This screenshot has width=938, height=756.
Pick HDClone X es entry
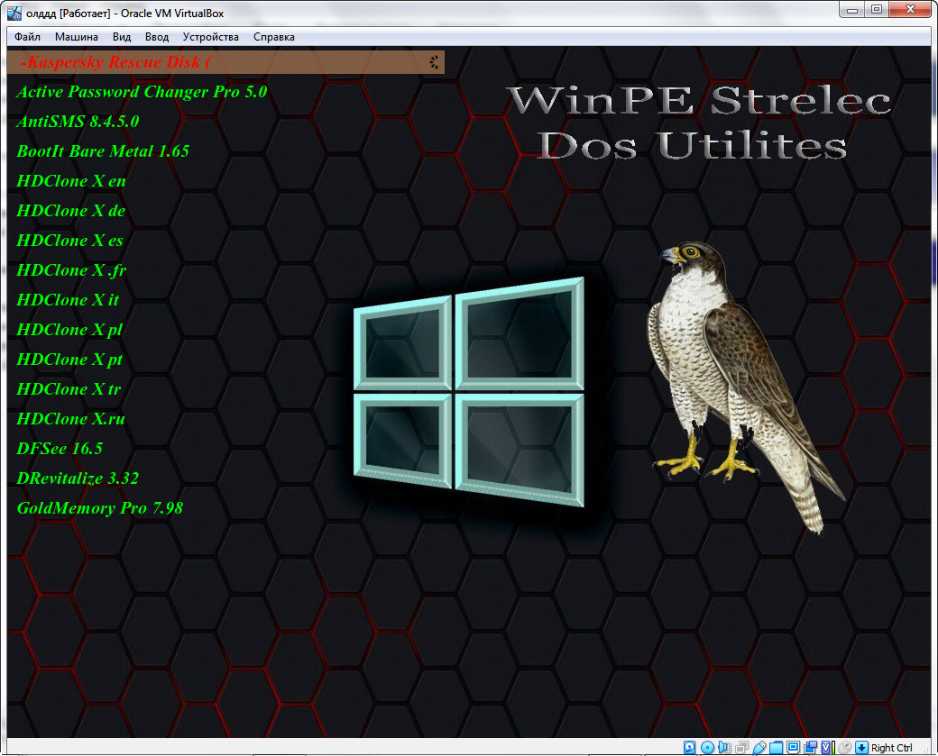(x=70, y=241)
